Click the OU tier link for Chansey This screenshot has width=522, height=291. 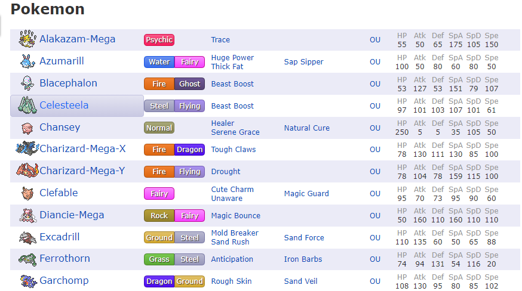coord(374,128)
